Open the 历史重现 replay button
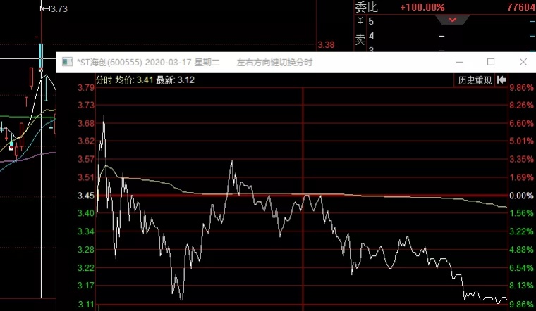 (475, 80)
